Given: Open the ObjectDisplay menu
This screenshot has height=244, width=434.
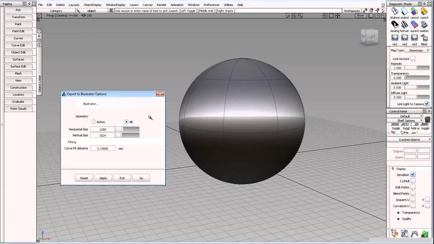Looking at the screenshot, I should point(92,5).
